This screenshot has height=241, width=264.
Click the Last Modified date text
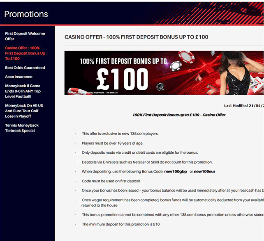click(244, 106)
